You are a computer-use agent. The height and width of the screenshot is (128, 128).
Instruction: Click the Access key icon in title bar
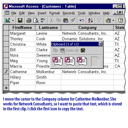(x=6, y=6)
